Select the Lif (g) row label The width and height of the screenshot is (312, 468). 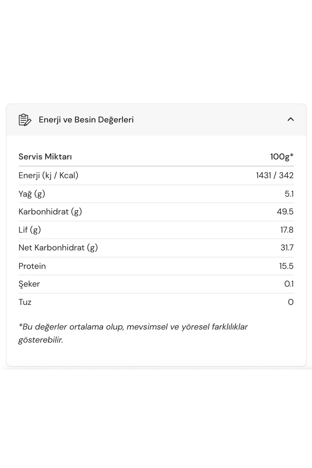(30, 230)
